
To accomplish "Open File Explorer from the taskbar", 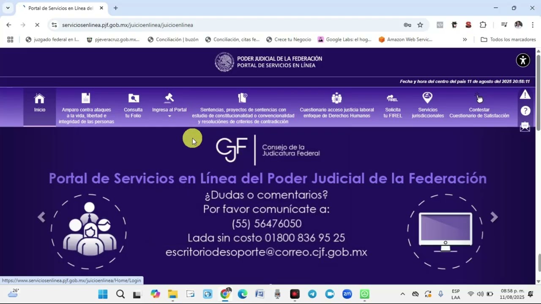I will [173, 294].
